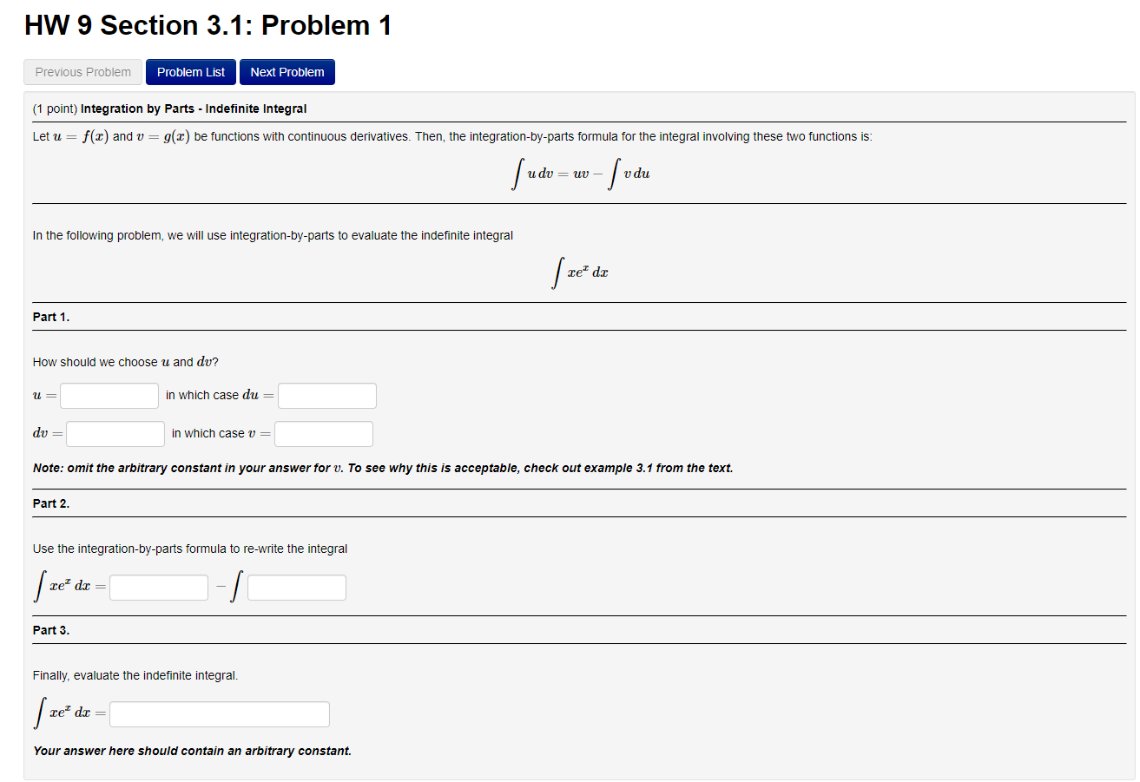This screenshot has width=1140, height=782.
Task: Click the sentence starting 'Let u = f(x)'
Action: pyautogui.click(x=452, y=136)
